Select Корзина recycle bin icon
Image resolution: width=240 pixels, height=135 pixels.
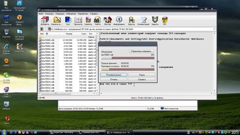click(x=6, y=33)
